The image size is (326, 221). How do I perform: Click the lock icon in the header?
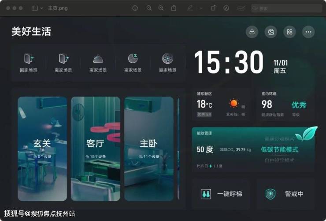pyautogui.click(x=252, y=32)
